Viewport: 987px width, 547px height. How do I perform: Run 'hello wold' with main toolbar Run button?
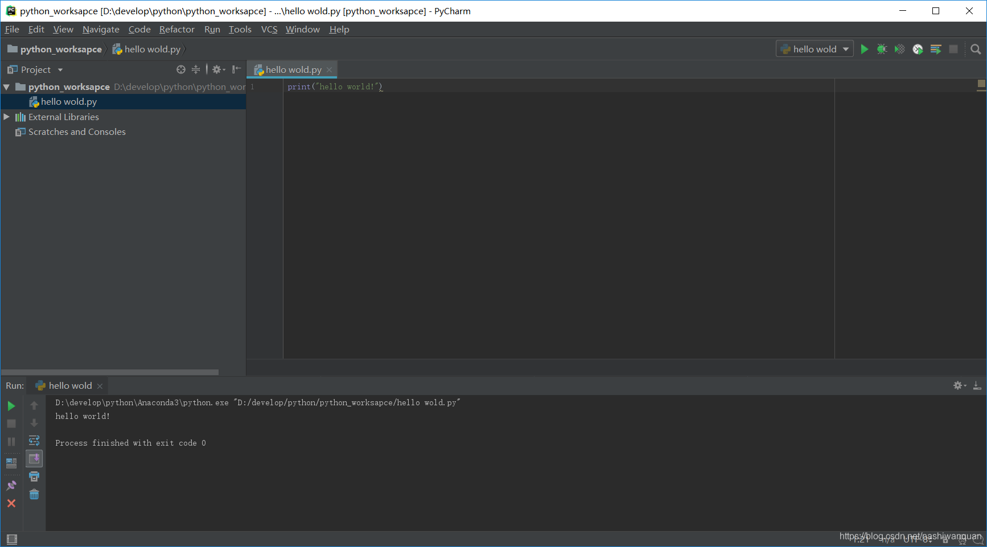click(864, 50)
